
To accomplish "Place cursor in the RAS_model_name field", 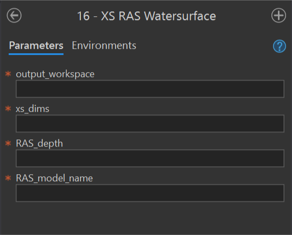I will point(150,193).
